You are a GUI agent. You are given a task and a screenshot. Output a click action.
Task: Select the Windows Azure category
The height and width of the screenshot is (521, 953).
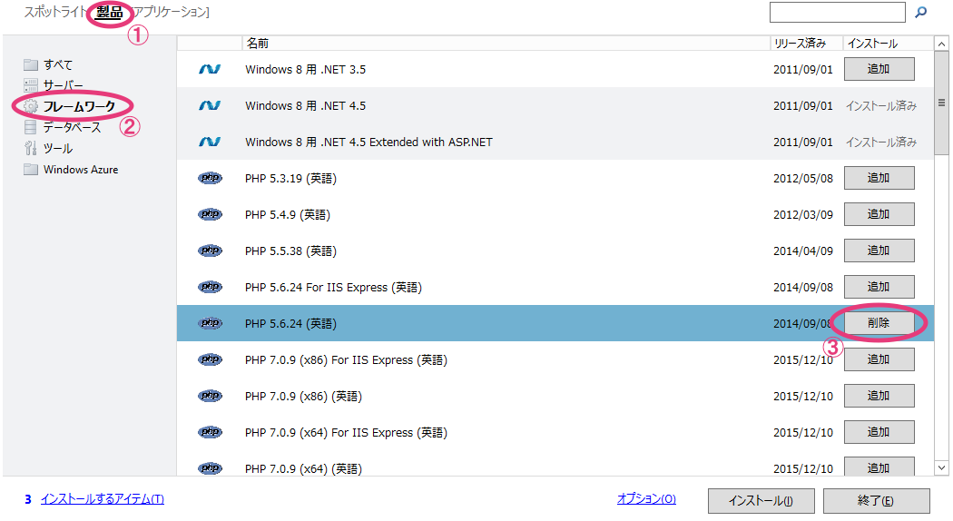click(x=81, y=170)
